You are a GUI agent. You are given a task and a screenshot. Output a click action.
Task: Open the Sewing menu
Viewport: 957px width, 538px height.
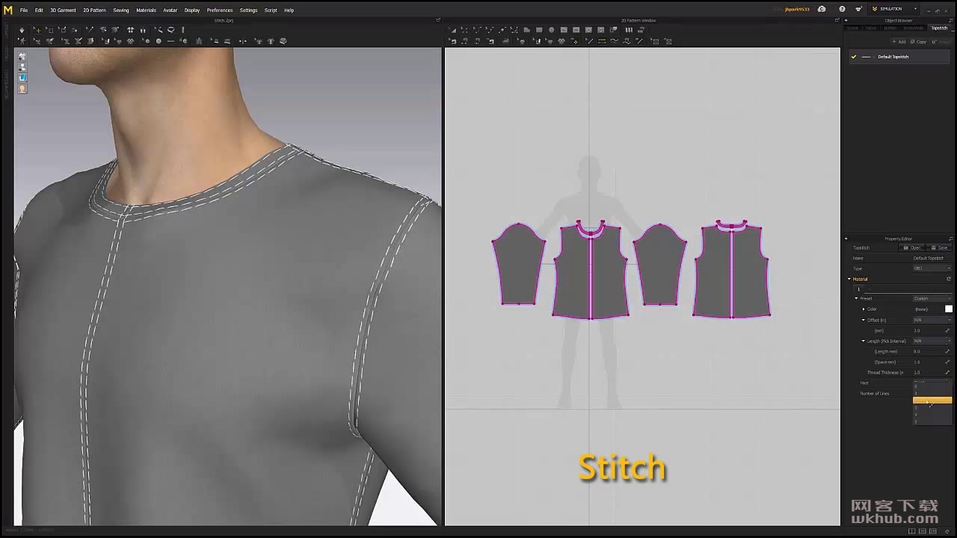tap(121, 10)
